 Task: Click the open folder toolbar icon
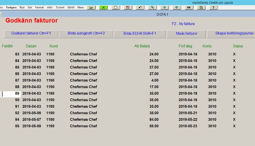point(91,7)
